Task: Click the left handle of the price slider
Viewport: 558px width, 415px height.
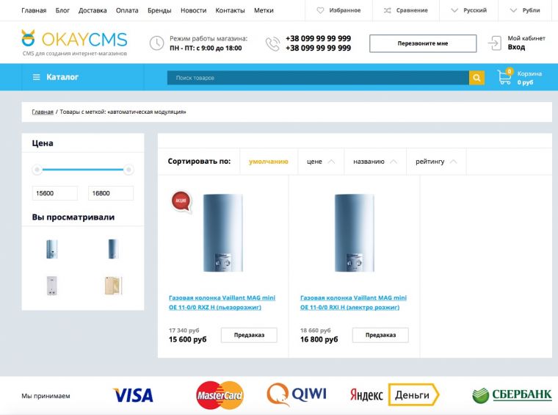Action: pos(37,170)
